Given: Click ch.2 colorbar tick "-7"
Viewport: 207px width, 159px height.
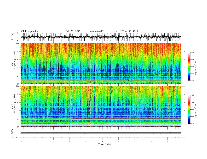Looking at the screenshot, I should click(x=193, y=124).
